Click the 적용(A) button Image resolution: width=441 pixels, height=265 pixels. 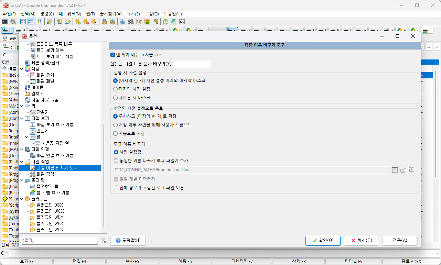(400, 241)
